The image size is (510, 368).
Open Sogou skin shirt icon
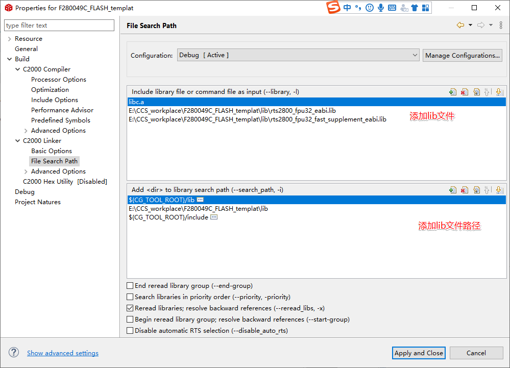tap(415, 8)
